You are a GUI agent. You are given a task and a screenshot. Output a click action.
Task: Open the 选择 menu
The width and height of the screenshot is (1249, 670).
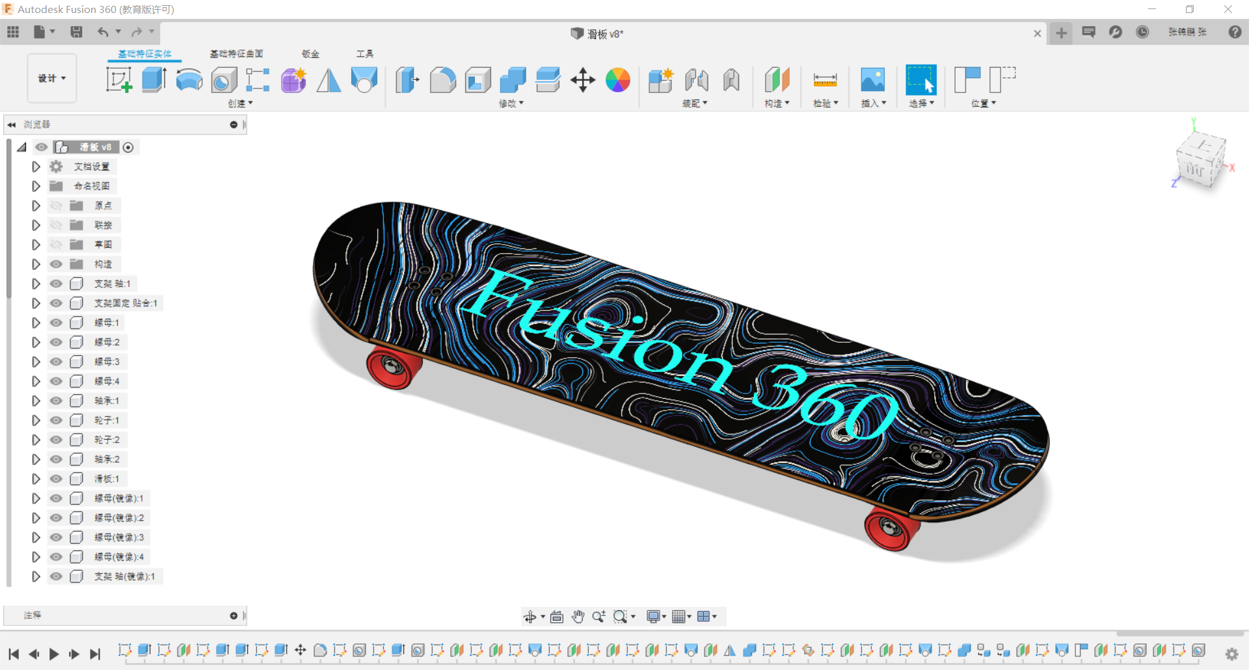coord(921,103)
